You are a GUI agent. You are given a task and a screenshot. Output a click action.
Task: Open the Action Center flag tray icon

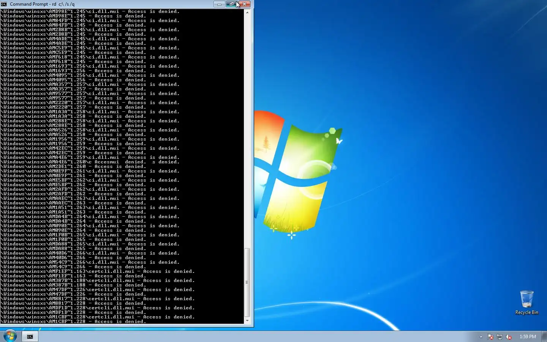click(490, 337)
